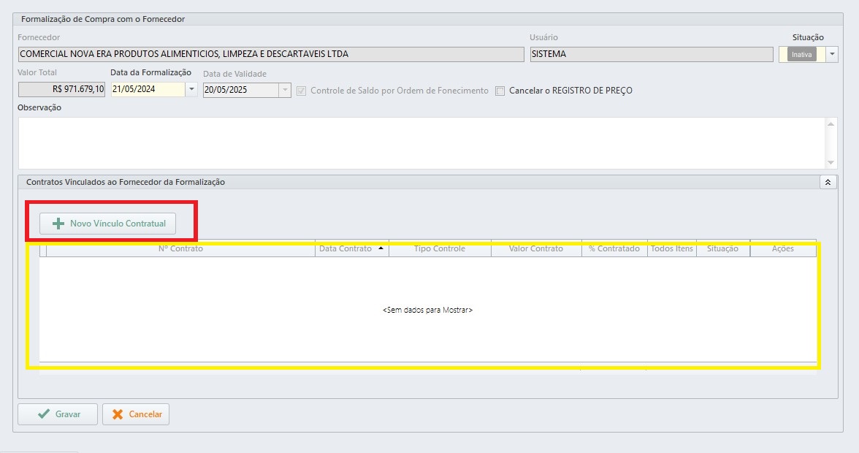
Task: Click the green checkmark Gravar button
Action: click(58, 414)
